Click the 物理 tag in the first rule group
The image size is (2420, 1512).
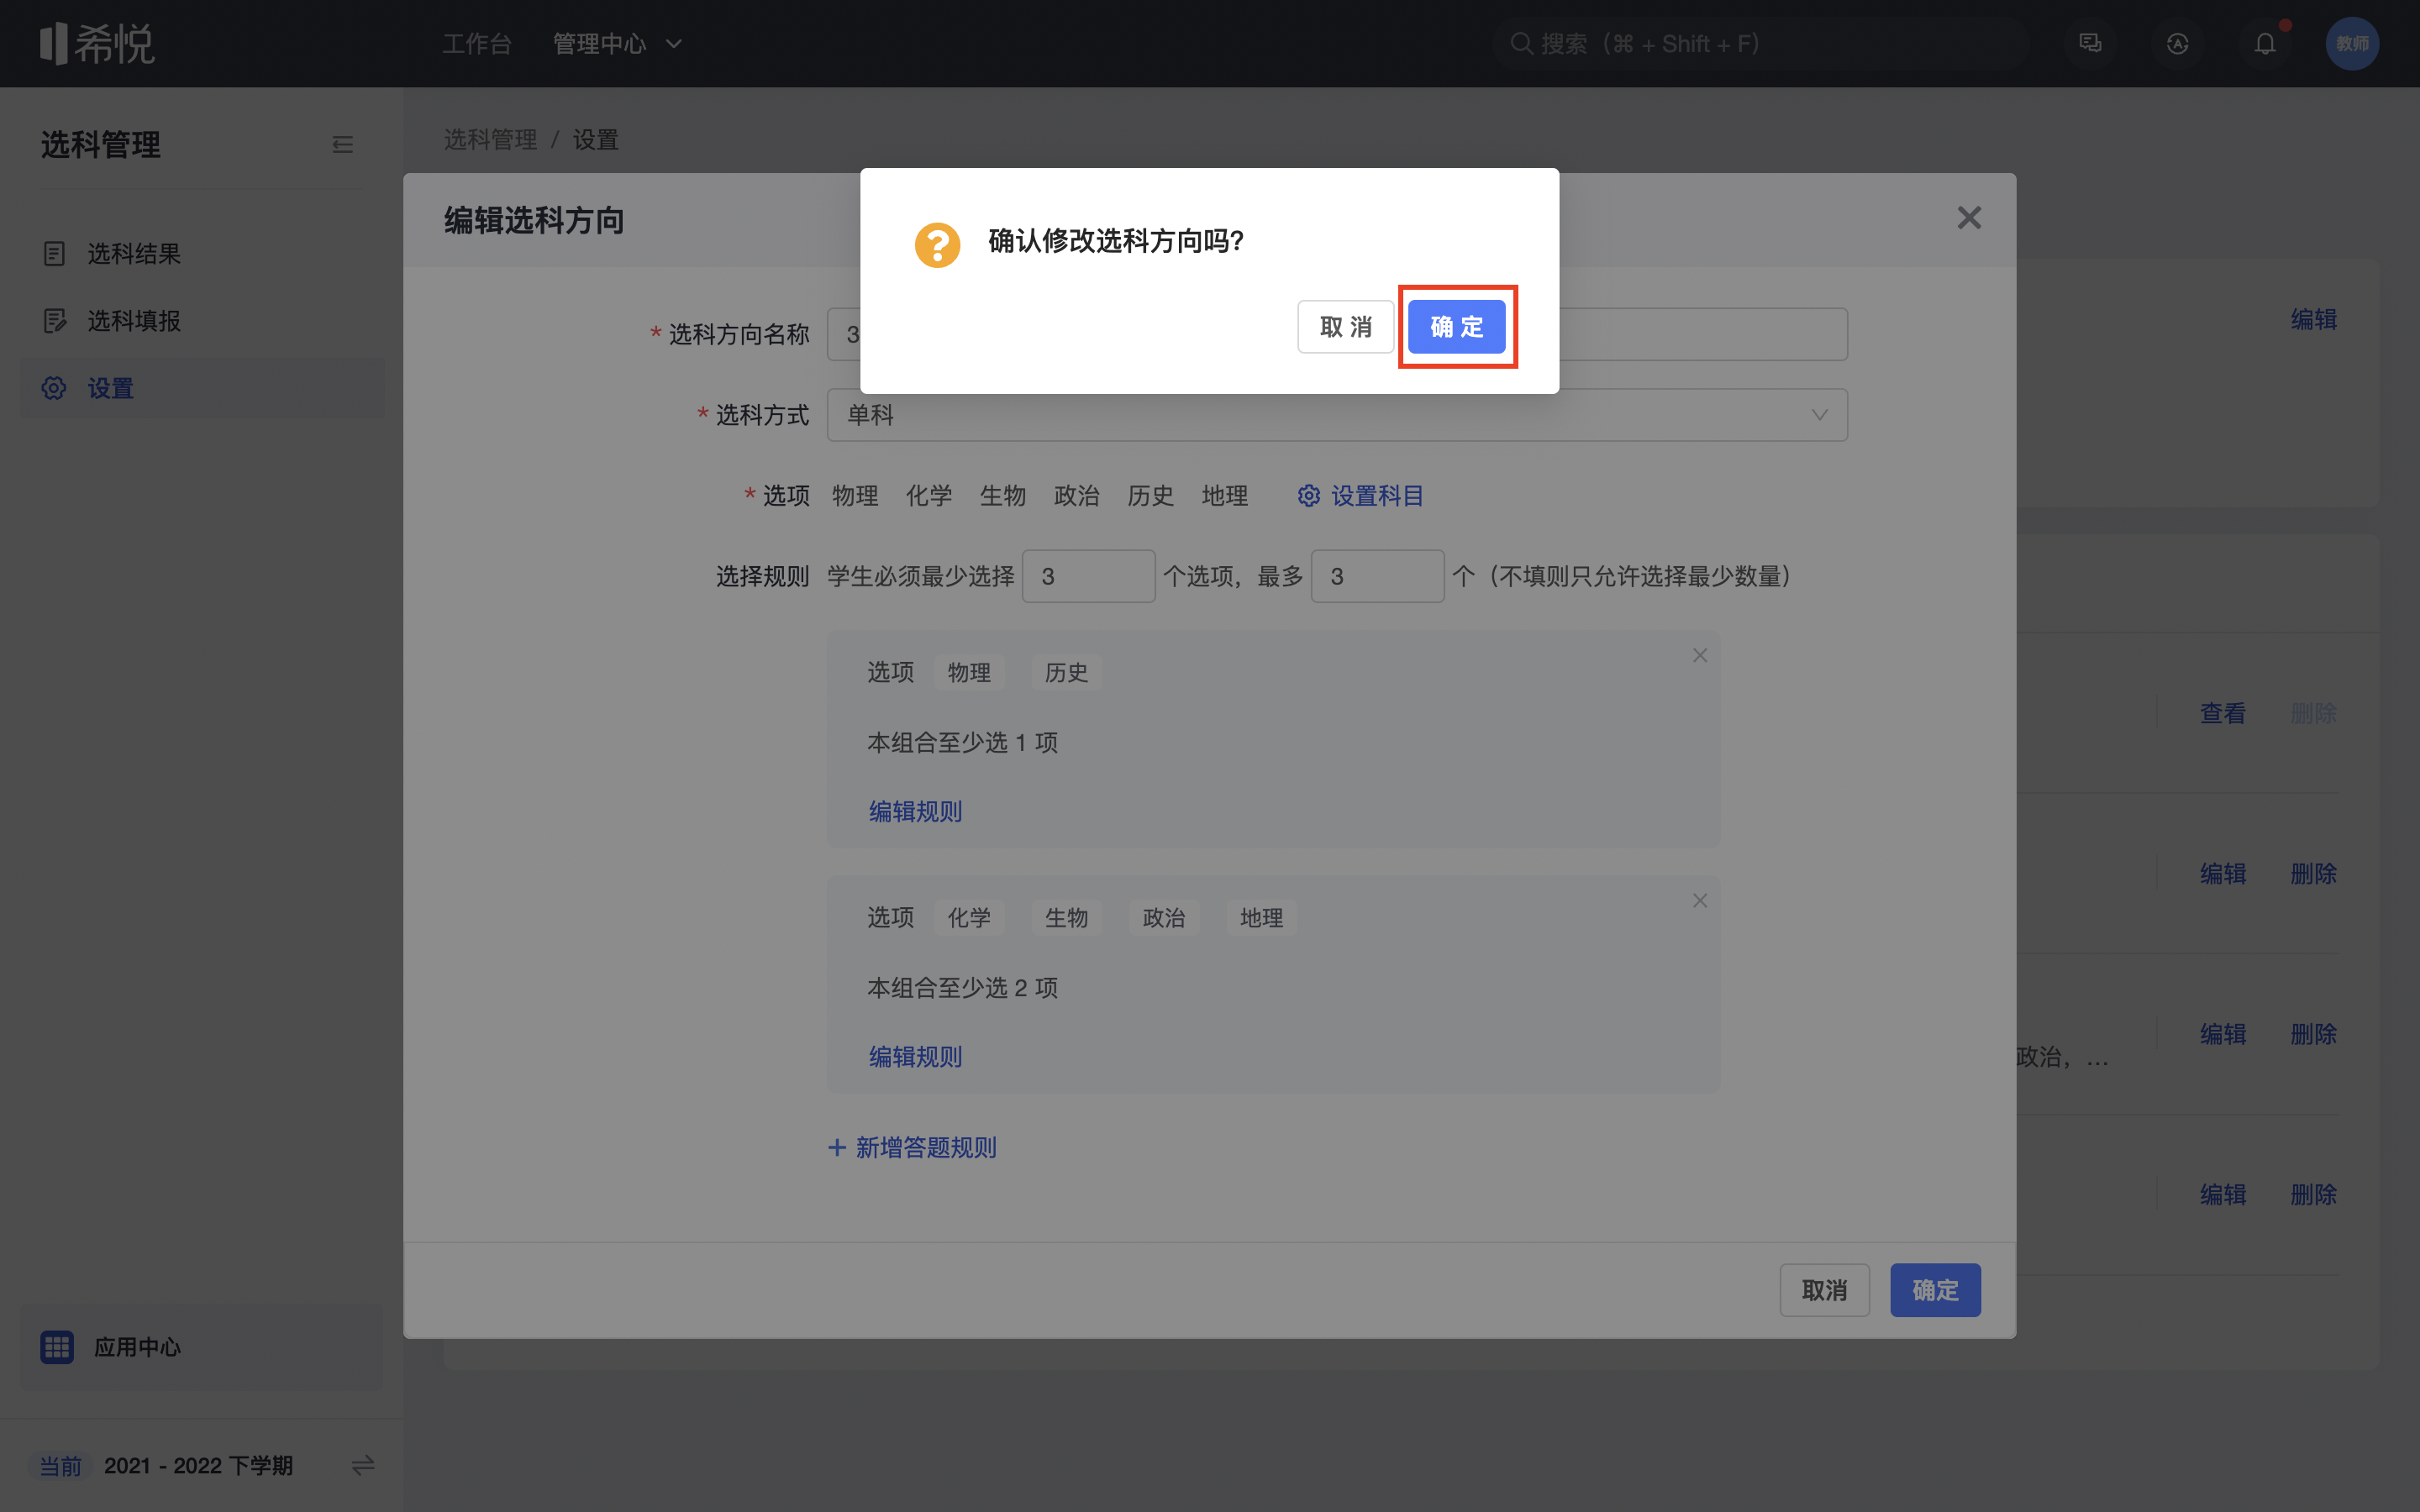969,673
